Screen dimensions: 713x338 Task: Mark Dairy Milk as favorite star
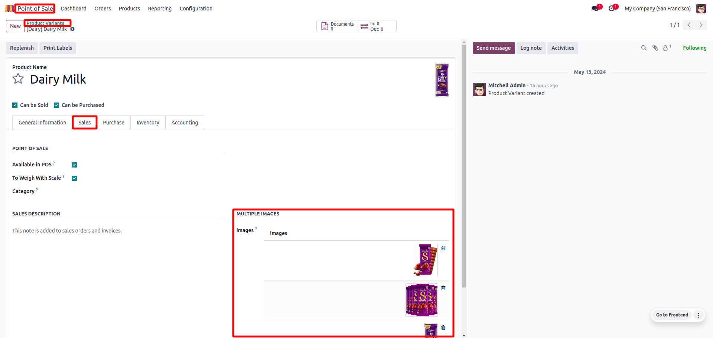(x=18, y=79)
